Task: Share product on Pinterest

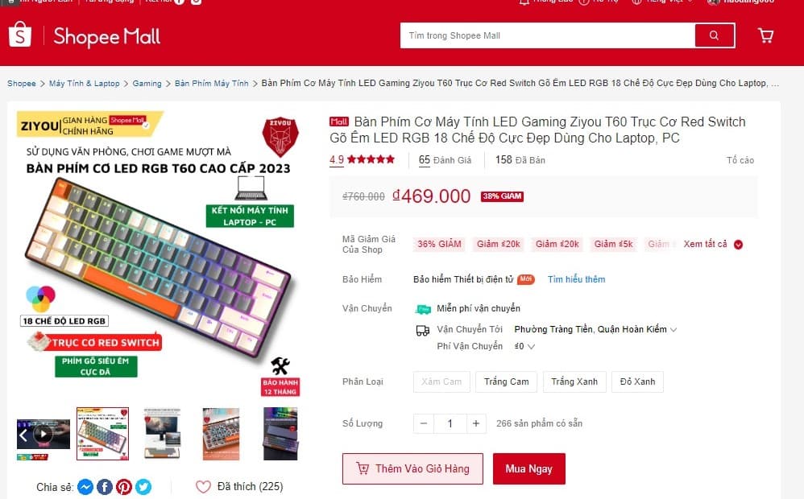Action: 124,487
